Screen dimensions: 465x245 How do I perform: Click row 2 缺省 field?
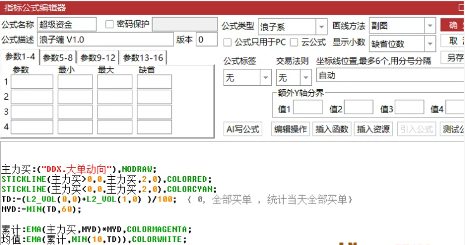154,97
